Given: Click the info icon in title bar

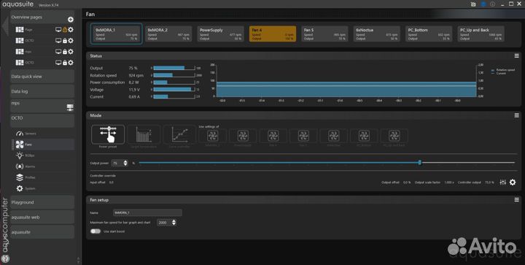Looking at the screenshot, I should [492, 4].
